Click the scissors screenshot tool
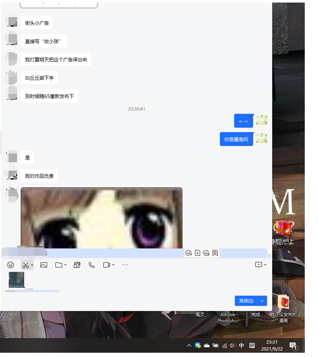Image resolution: width=318 pixels, height=357 pixels. click(26, 265)
